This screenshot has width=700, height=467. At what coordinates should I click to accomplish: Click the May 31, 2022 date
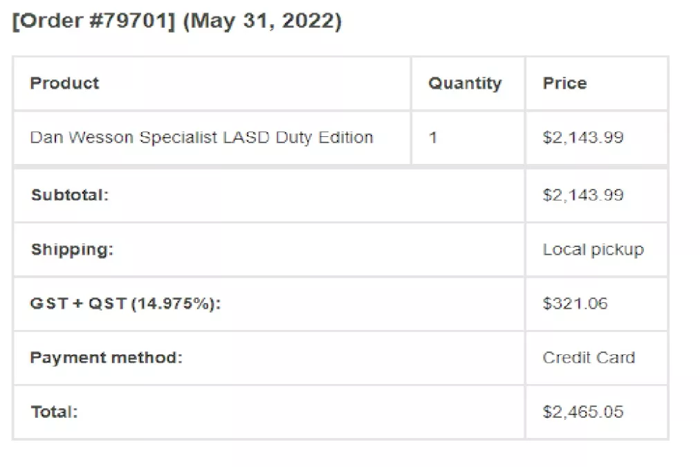pos(262,21)
